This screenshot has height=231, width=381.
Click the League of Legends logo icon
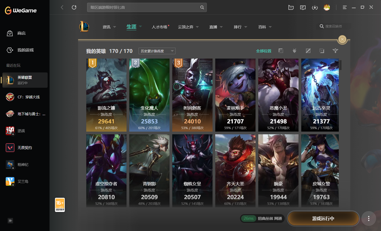[84, 26]
